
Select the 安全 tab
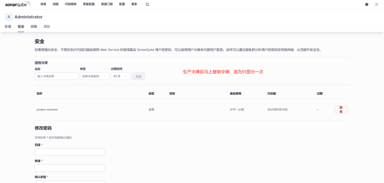tap(21, 26)
